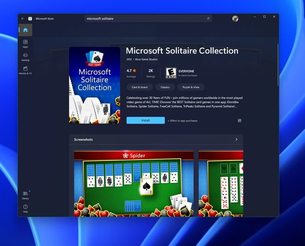
Task: Install Microsoft Solitaire Collection
Action: click(x=145, y=120)
